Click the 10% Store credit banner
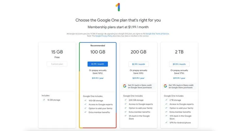236x131 pixels. 179,86
